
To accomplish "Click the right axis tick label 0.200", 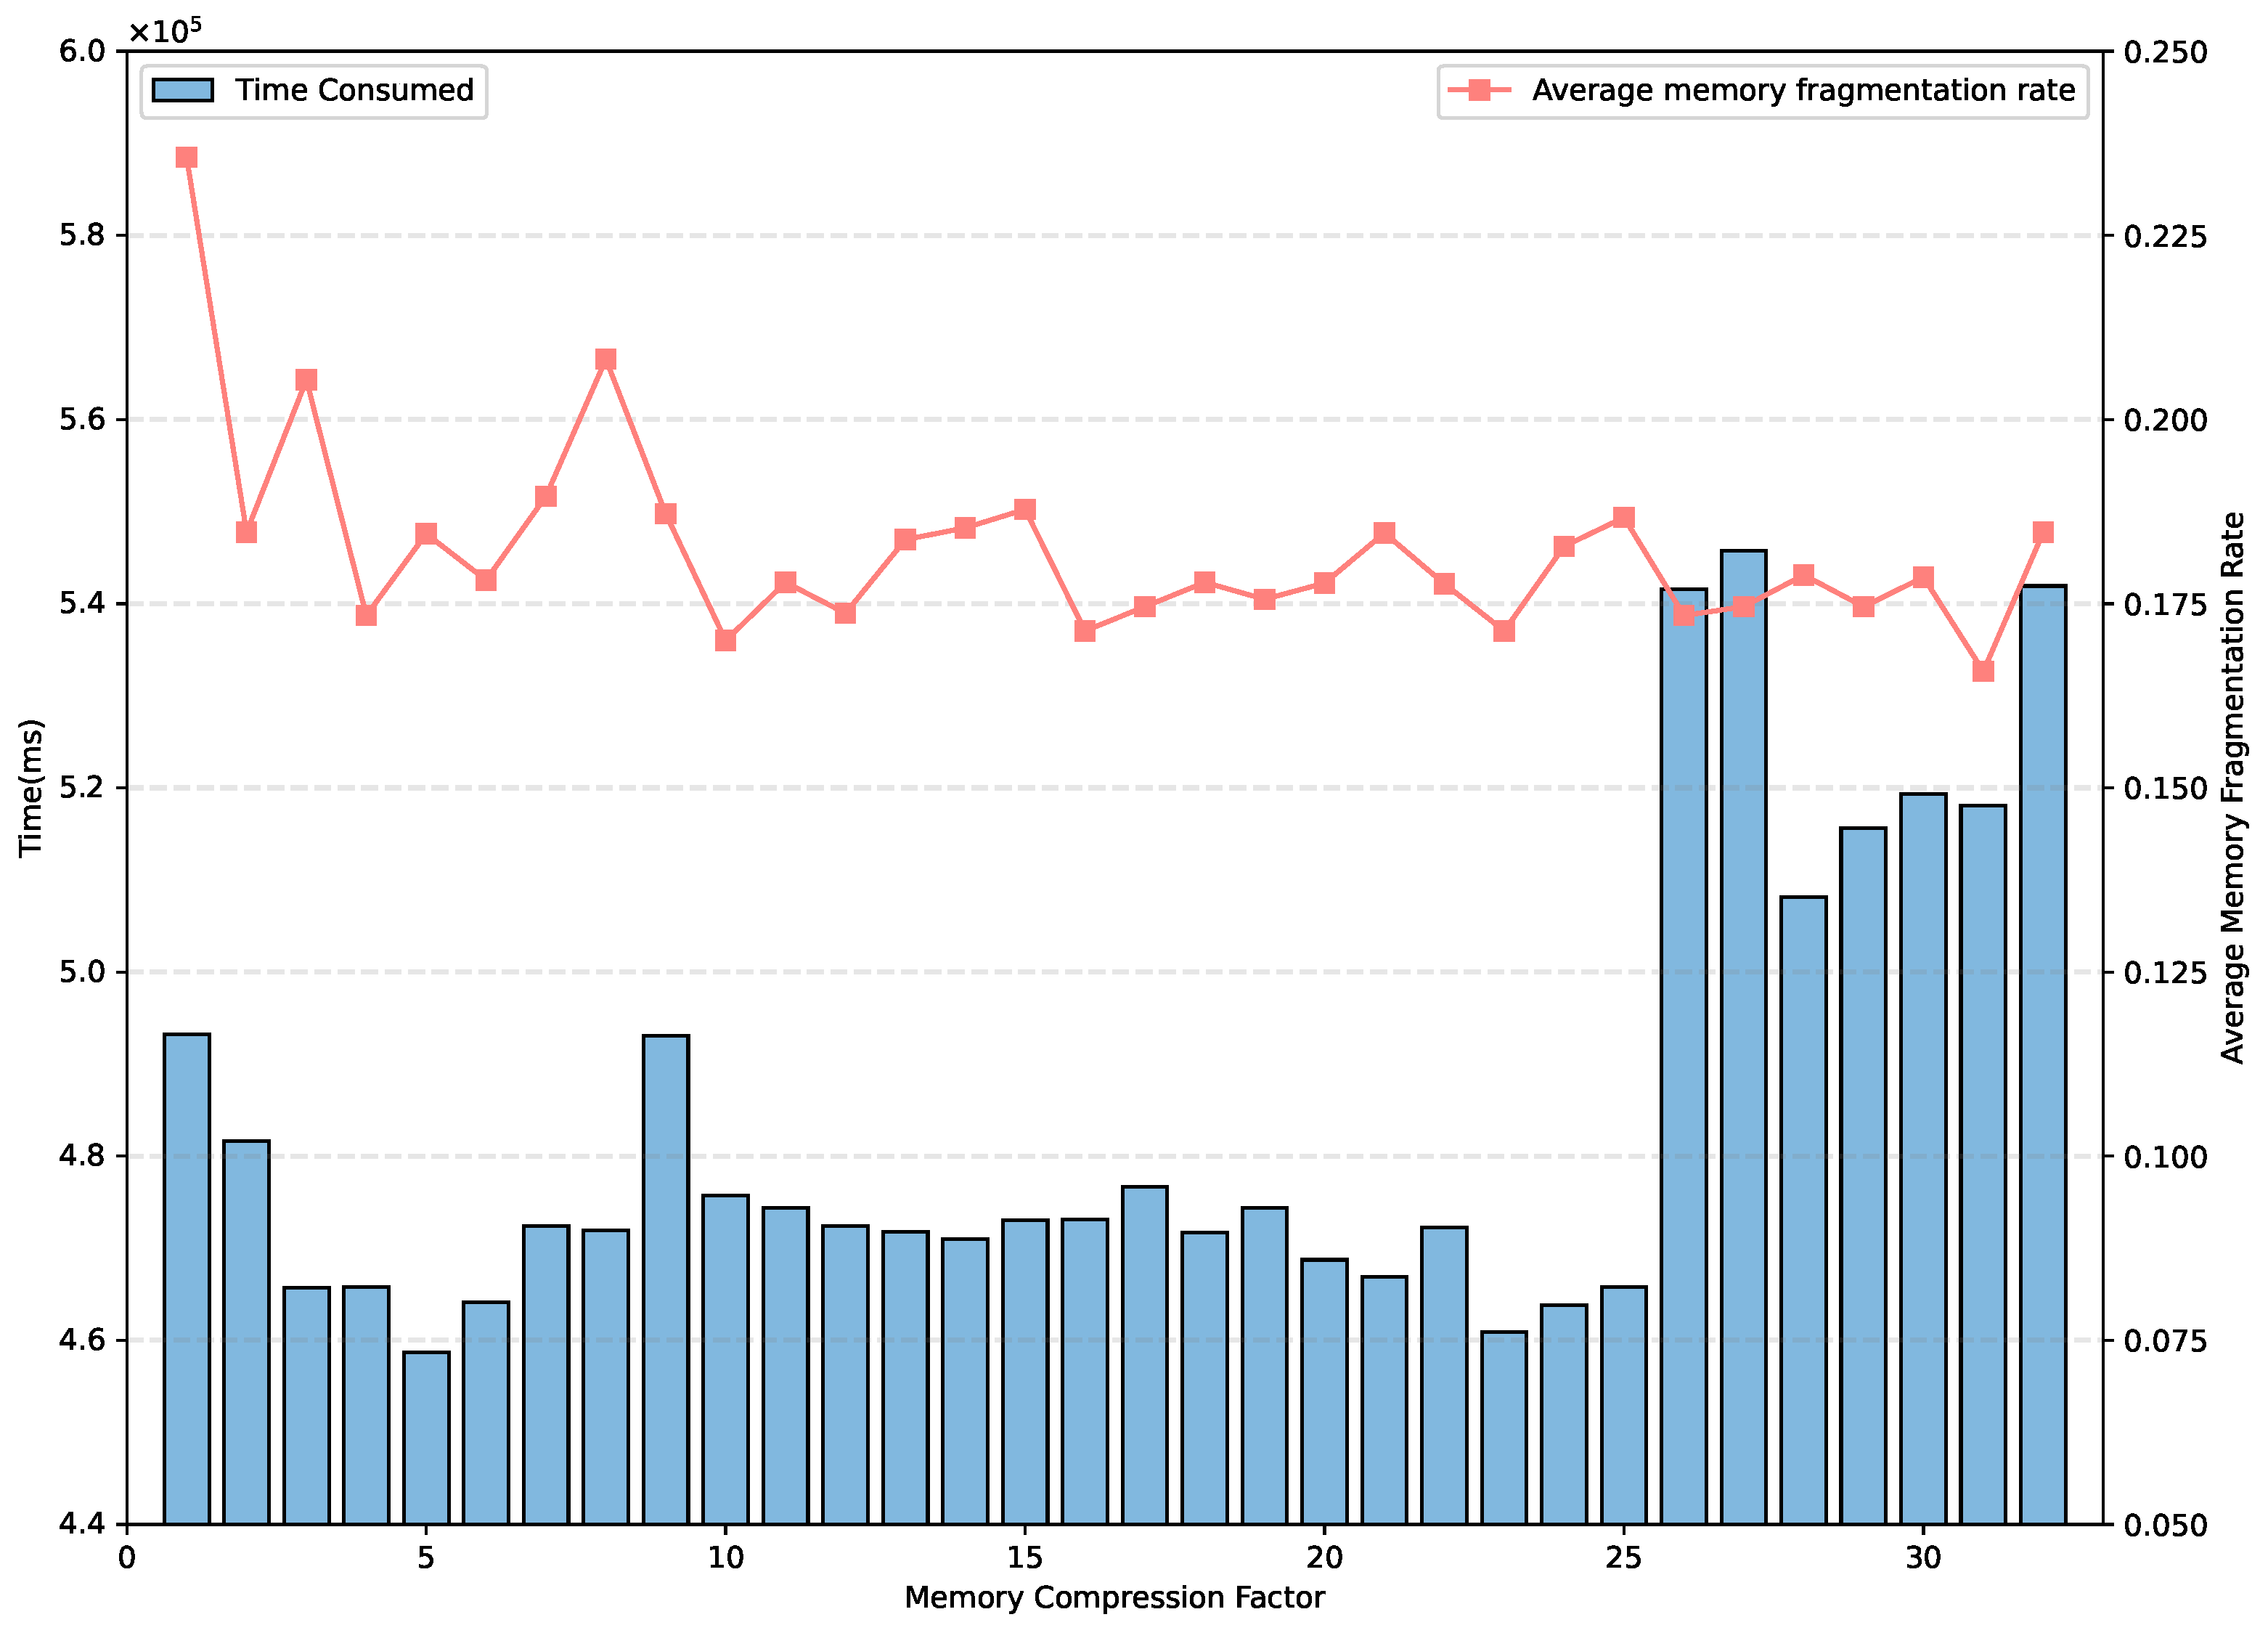I will pos(2165,420).
